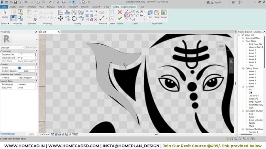Screen dimensions: 266x149
Task: Switch to the Create ribbon tab
Action: pyautogui.click(x=13, y=7)
